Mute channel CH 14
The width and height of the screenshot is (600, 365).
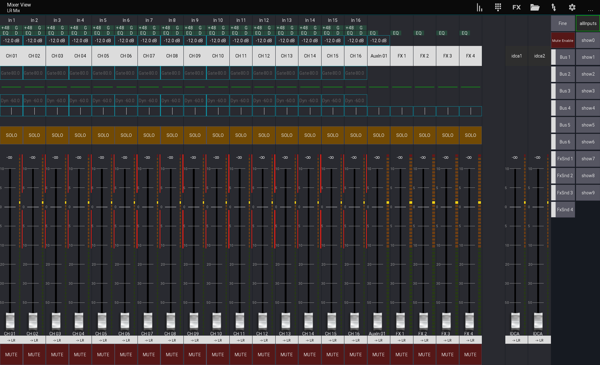tap(310, 354)
